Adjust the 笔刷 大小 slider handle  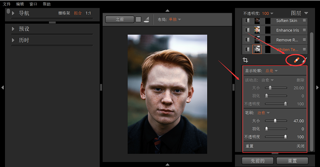tap(275, 121)
